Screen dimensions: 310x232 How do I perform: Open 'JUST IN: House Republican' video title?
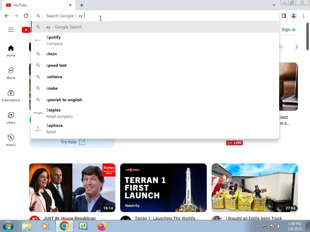point(69,218)
